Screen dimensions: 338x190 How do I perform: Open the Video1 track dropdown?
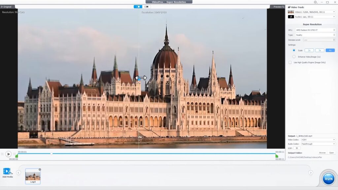(312, 12)
